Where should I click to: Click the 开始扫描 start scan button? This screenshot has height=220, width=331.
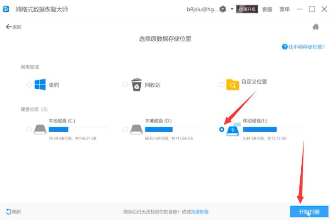[x=309, y=212]
